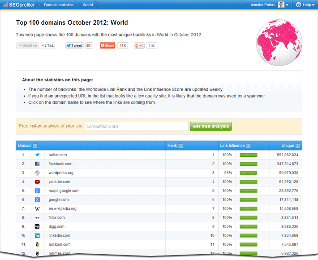Click the Google +1 button
318x260 pixels.
[139, 45]
